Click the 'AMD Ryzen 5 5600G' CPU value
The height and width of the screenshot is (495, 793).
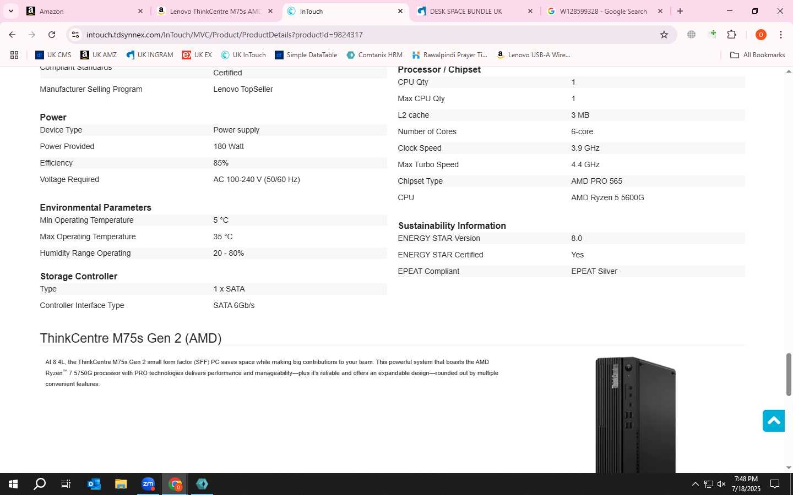(x=607, y=197)
